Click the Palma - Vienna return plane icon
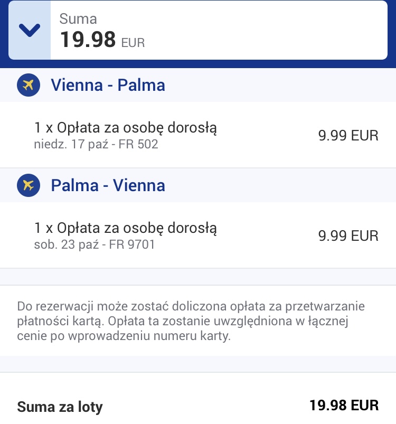The height and width of the screenshot is (424, 396). click(x=29, y=185)
